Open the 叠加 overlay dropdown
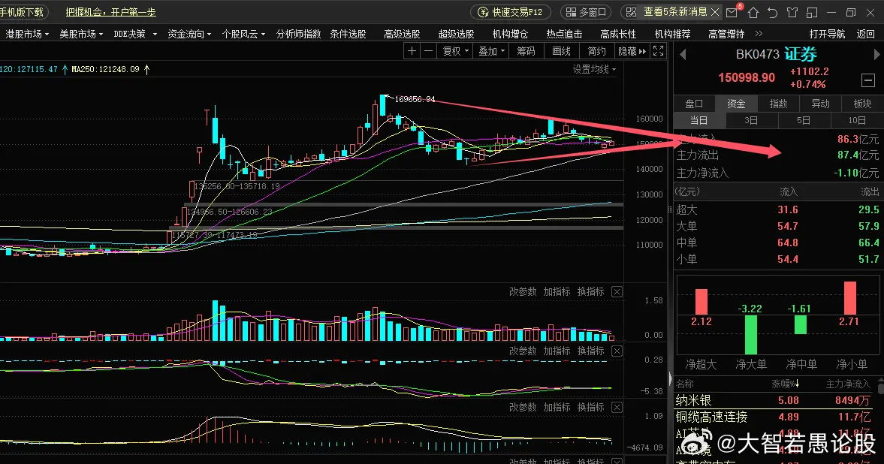This screenshot has width=884, height=464. (492, 51)
